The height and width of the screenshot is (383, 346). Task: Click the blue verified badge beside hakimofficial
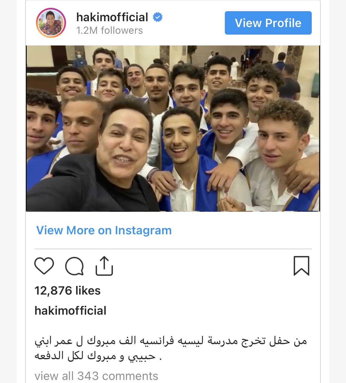click(158, 17)
